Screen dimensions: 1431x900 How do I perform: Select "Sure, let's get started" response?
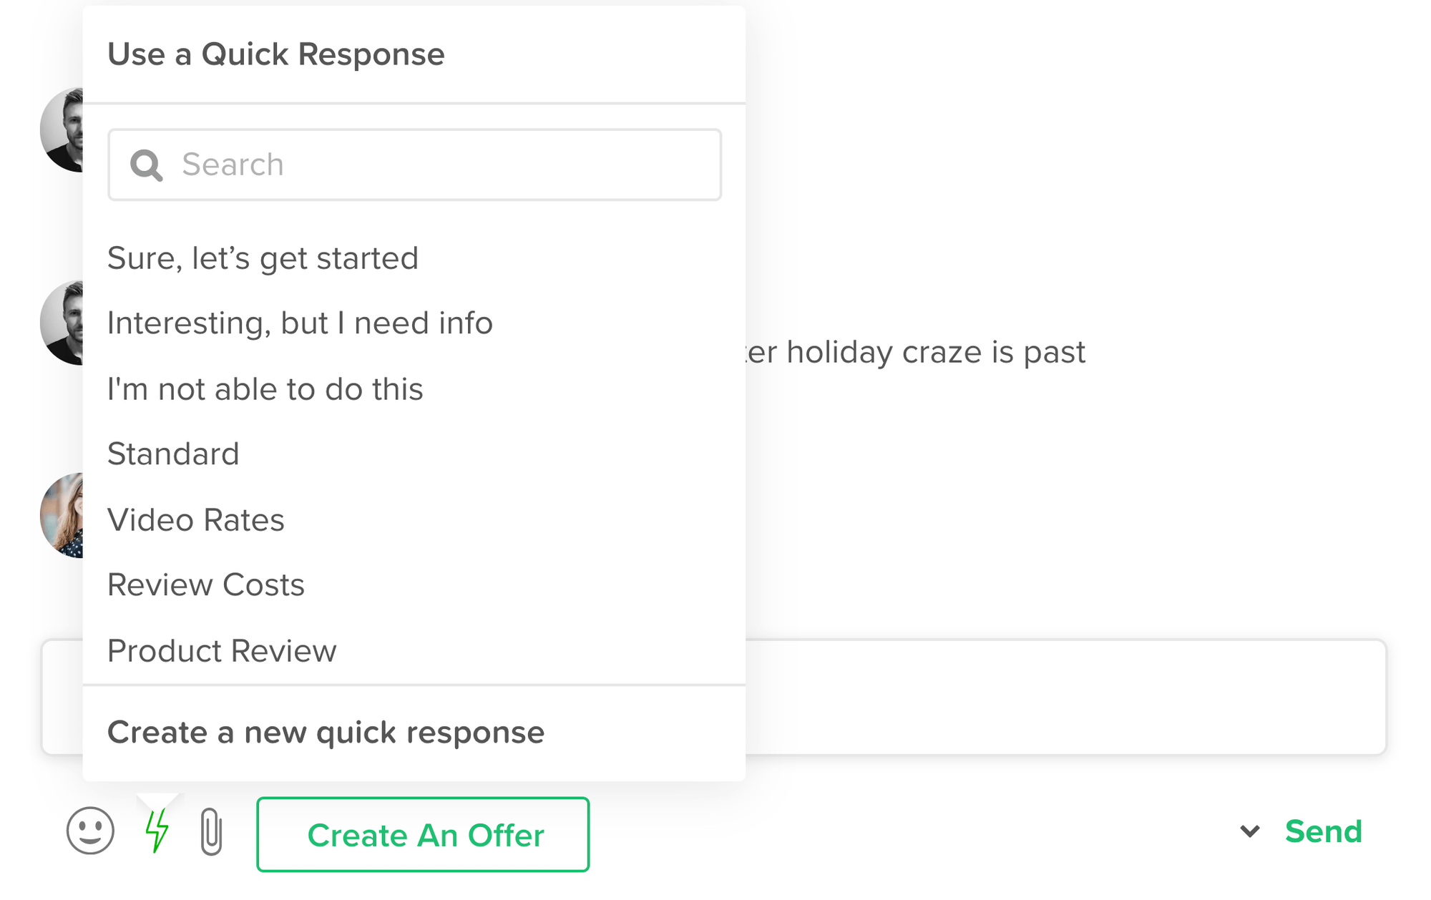pos(263,258)
